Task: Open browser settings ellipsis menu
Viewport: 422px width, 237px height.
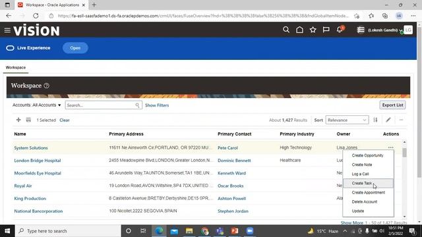Action: click(413, 16)
